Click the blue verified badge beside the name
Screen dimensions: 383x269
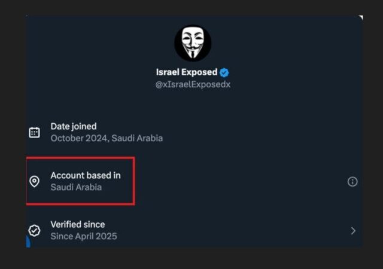(x=224, y=72)
